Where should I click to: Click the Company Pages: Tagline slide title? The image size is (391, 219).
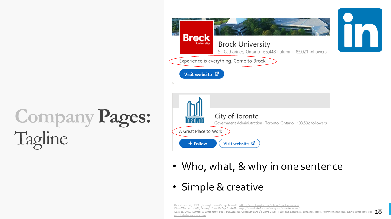(x=83, y=127)
